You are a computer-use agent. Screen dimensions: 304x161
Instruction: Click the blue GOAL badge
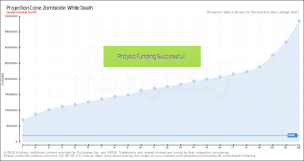292,135
